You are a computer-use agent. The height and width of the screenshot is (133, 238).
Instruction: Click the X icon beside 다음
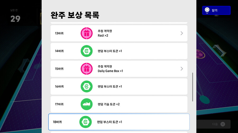[223, 124]
